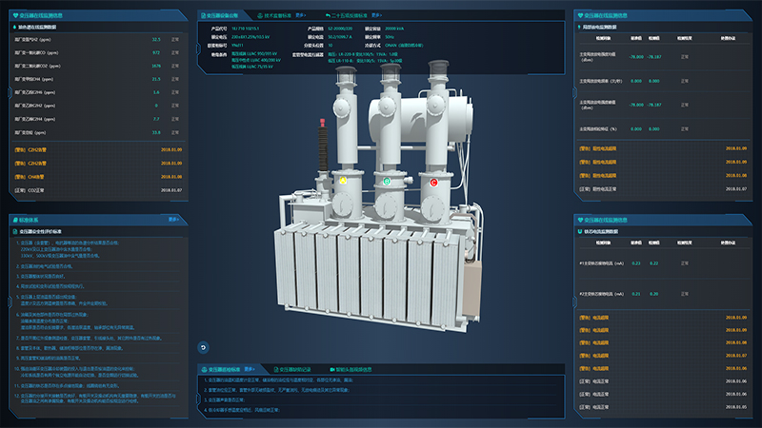Select the C2H6 (ppm) row with value 1.6

click(98, 92)
